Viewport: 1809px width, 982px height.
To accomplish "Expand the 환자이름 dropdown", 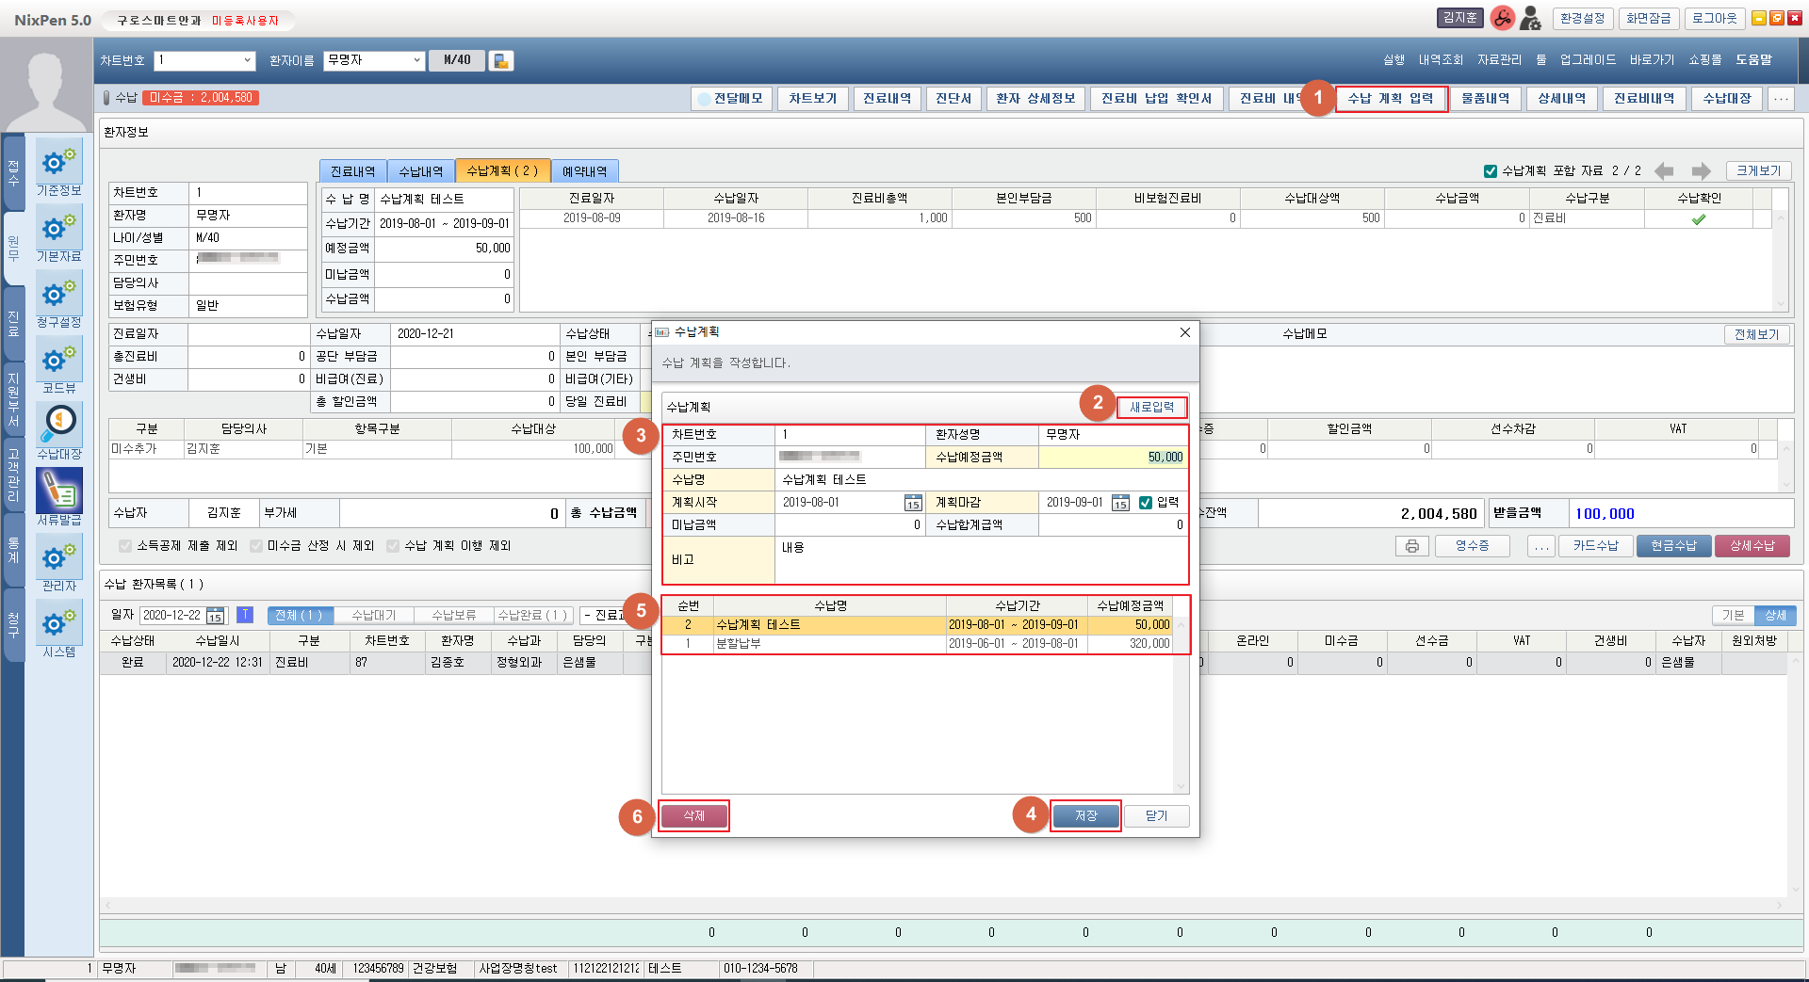I will point(416,60).
